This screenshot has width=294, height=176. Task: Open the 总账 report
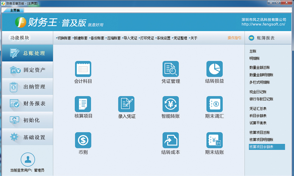coord(253,51)
